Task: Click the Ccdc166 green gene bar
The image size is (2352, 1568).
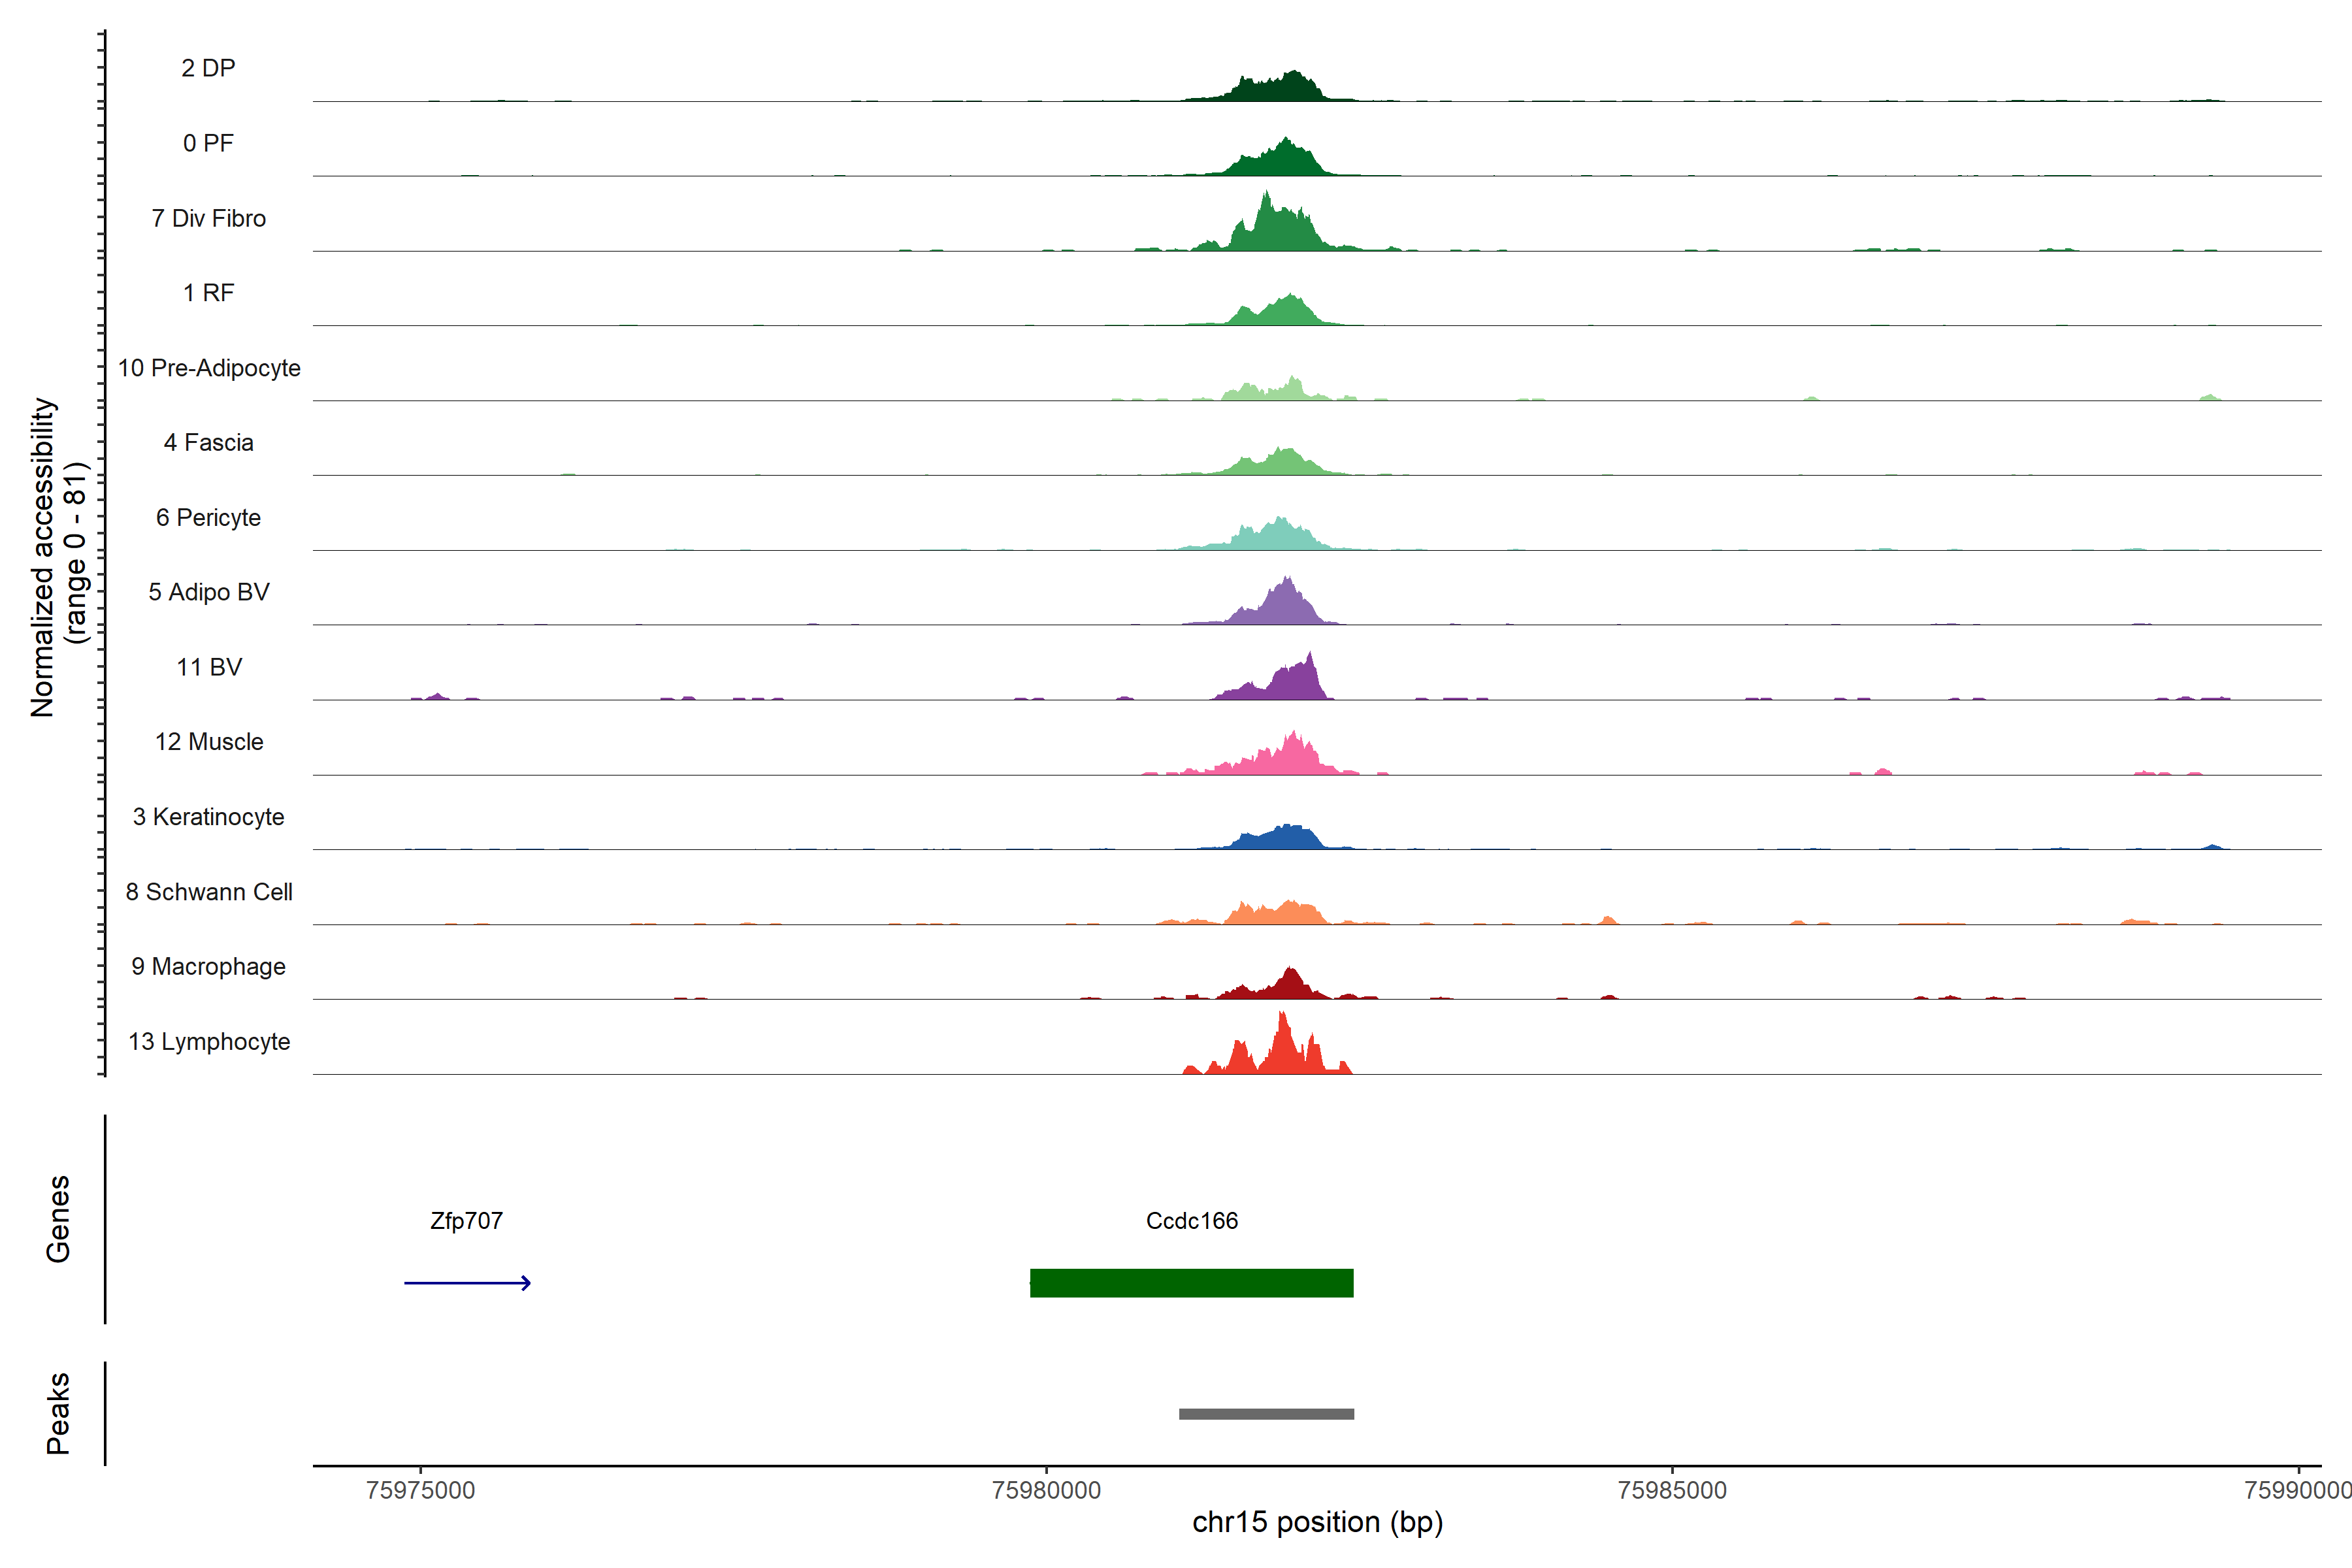Action: pyautogui.click(x=1191, y=1282)
